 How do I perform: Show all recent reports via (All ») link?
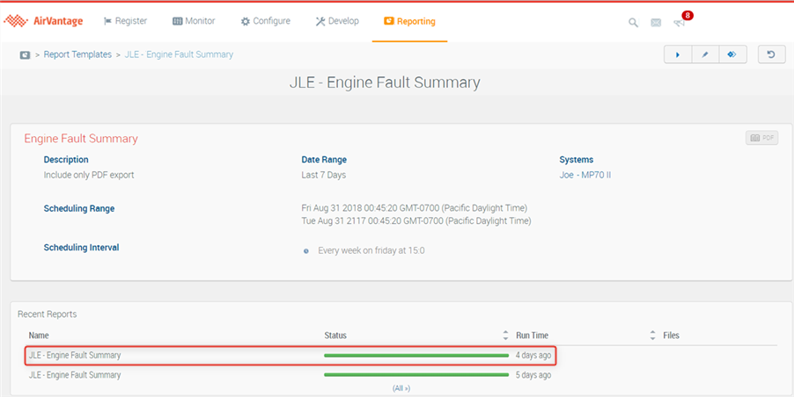point(401,387)
